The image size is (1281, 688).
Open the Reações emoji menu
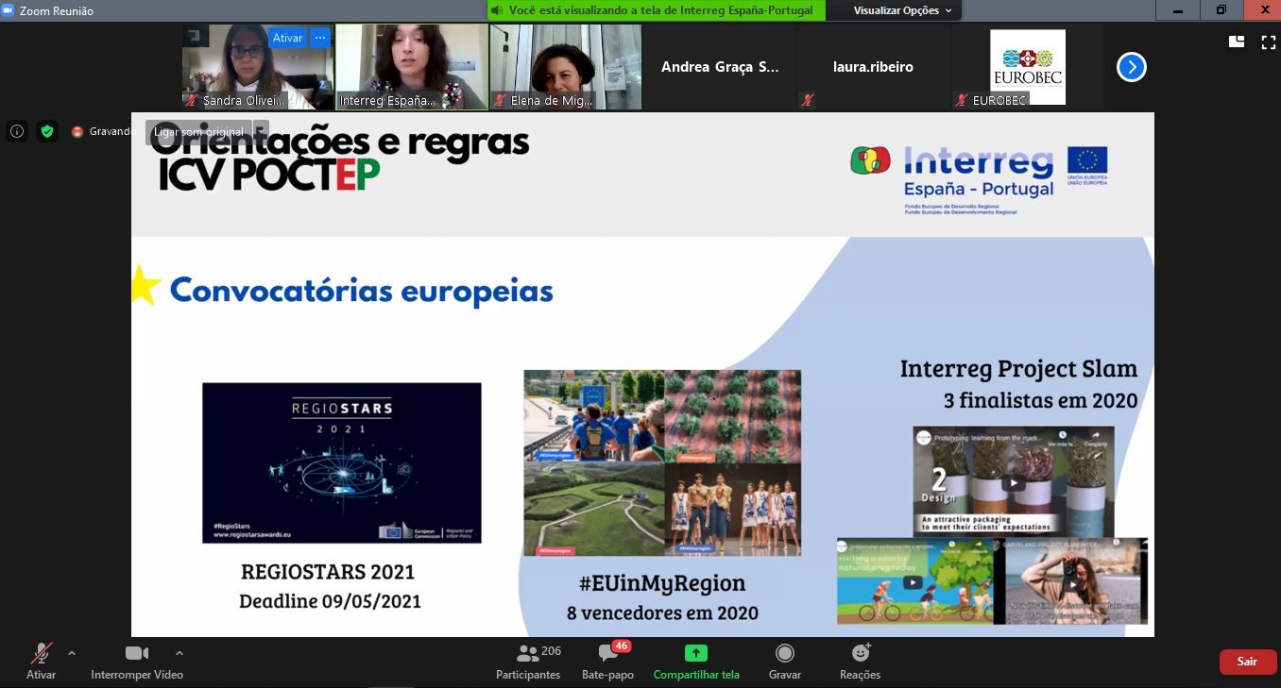[x=860, y=662]
